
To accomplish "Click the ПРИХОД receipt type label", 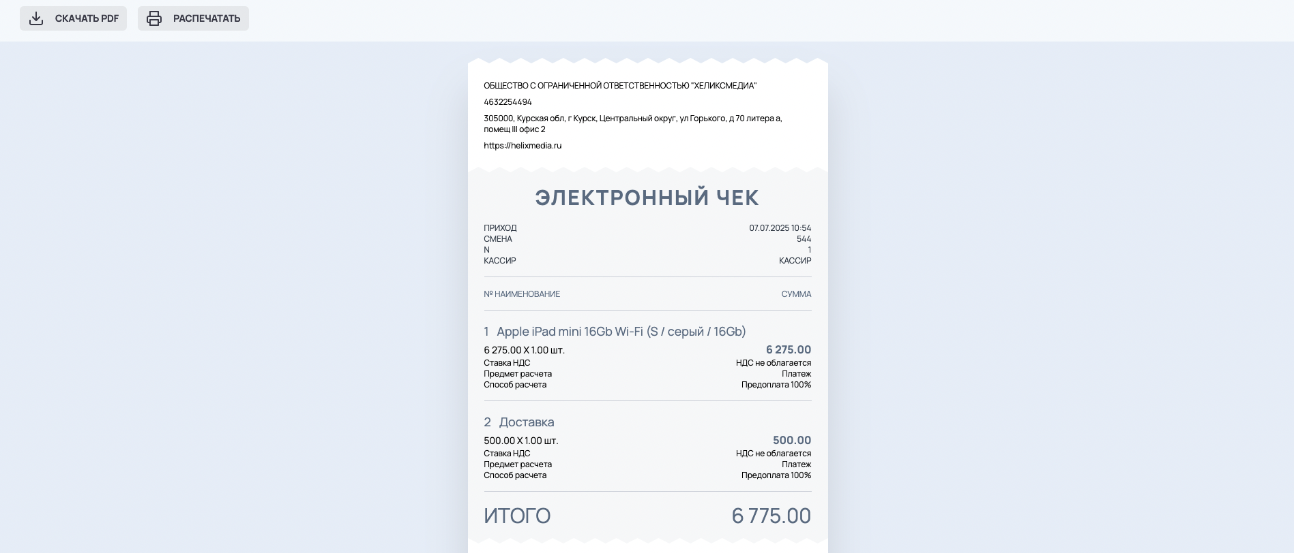I will click(500, 228).
